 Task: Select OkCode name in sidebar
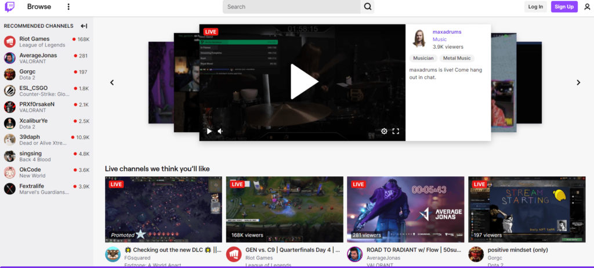point(30,170)
